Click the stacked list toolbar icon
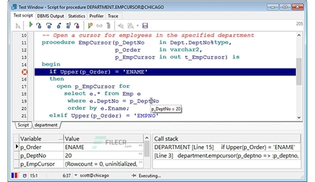The width and height of the screenshot is (315, 182). pyautogui.click(x=109, y=26)
